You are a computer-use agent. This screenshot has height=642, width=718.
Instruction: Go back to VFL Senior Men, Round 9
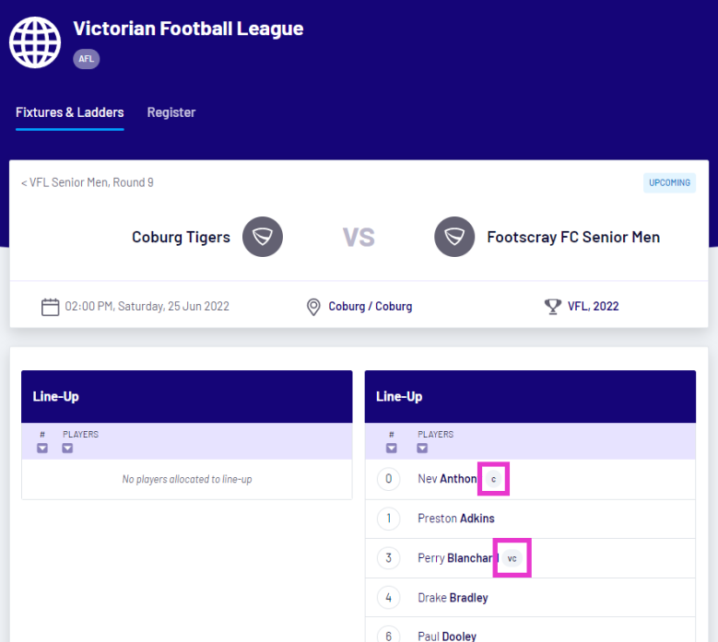click(88, 182)
